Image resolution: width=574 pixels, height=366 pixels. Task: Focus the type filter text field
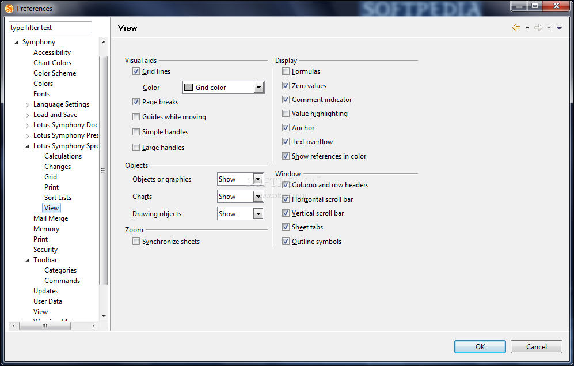coord(50,28)
